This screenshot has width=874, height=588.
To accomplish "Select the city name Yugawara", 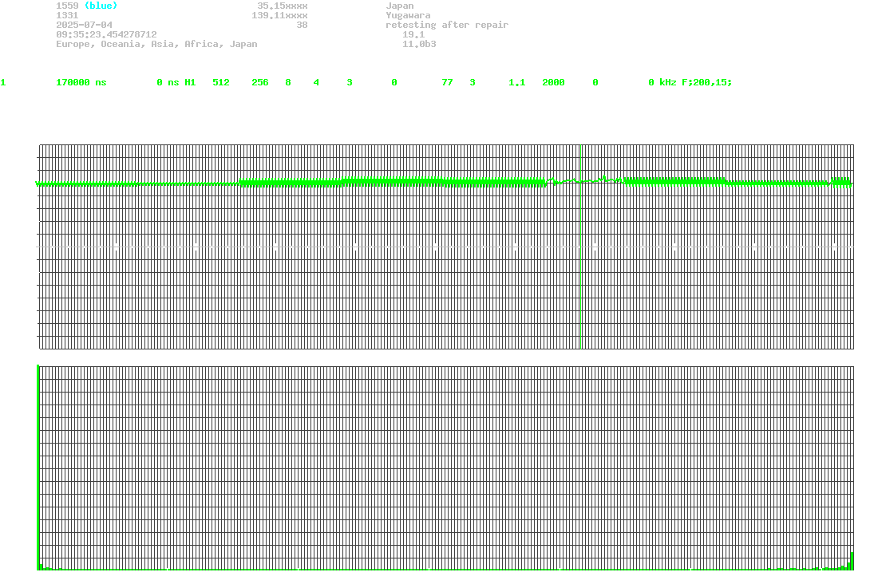I will (408, 15).
